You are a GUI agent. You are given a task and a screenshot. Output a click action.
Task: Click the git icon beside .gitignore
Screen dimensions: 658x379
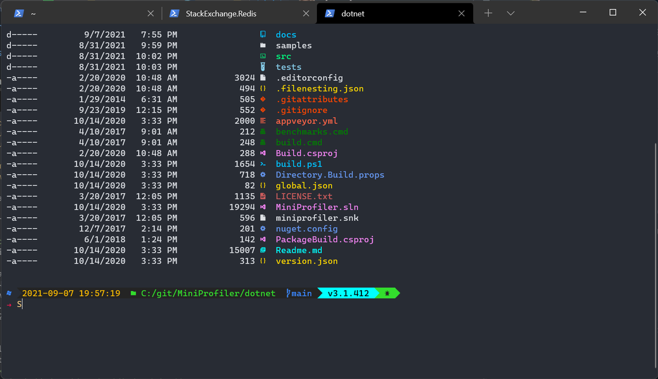coord(263,110)
